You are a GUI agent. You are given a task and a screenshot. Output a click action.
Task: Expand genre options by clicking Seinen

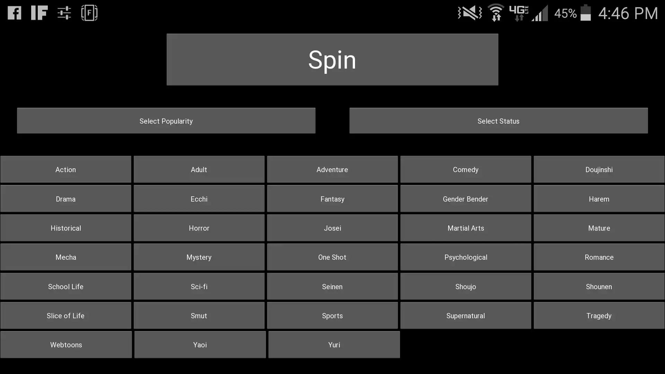(332, 286)
